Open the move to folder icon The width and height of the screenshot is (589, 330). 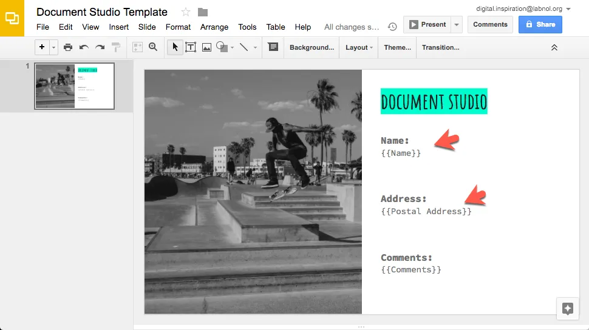pos(203,12)
